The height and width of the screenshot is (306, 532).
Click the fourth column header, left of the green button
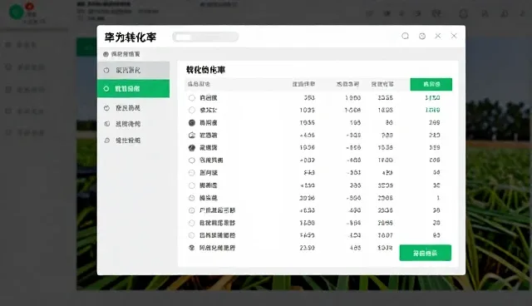pos(382,84)
